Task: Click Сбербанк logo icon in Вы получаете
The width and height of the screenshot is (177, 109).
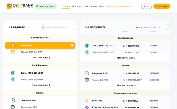Action: [x=87, y=73]
